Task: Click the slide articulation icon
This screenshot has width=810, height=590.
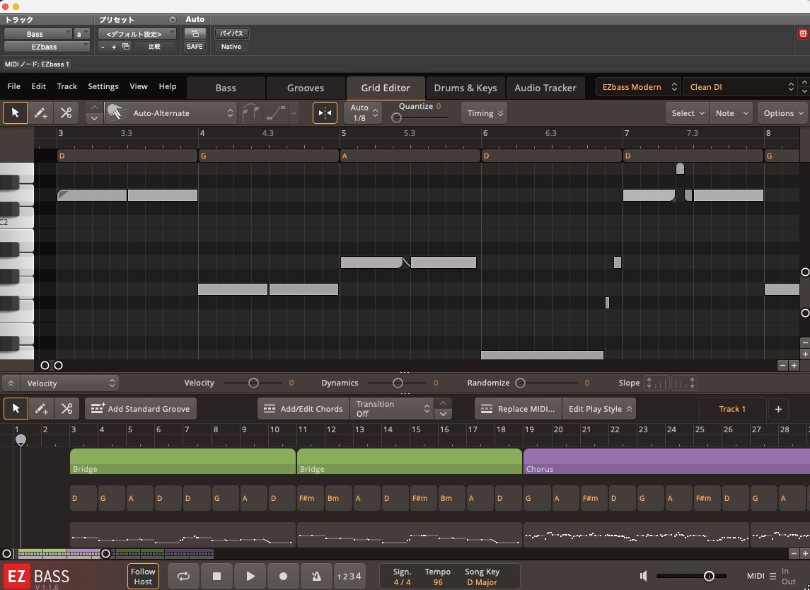Action: [276, 112]
